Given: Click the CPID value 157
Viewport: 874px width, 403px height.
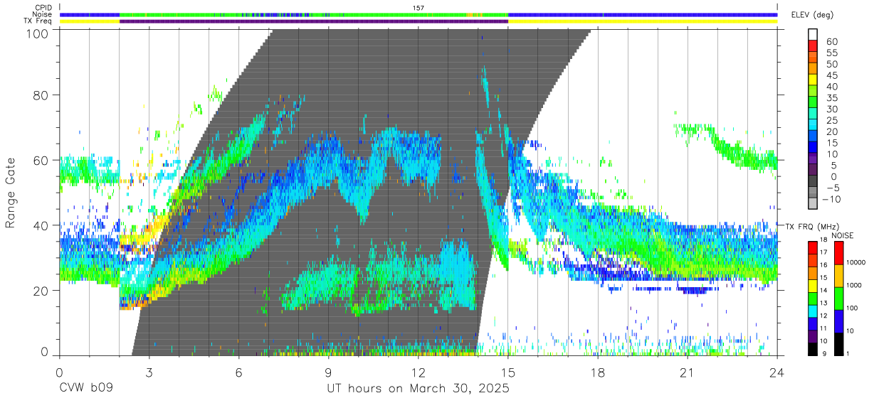Looking at the screenshot, I should [x=418, y=7].
